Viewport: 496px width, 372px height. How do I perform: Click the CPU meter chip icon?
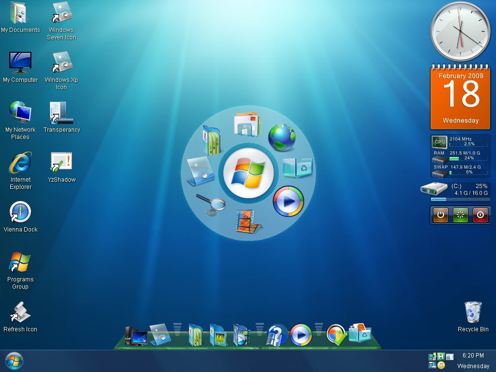(x=439, y=142)
